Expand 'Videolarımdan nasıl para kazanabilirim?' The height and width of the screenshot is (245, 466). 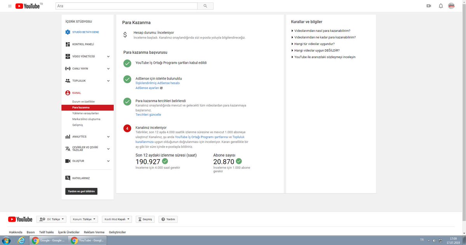click(321, 31)
